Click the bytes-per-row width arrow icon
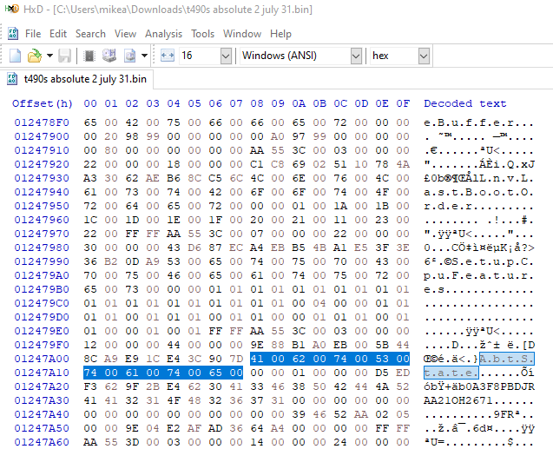The height and width of the screenshot is (449, 553). tap(168, 56)
